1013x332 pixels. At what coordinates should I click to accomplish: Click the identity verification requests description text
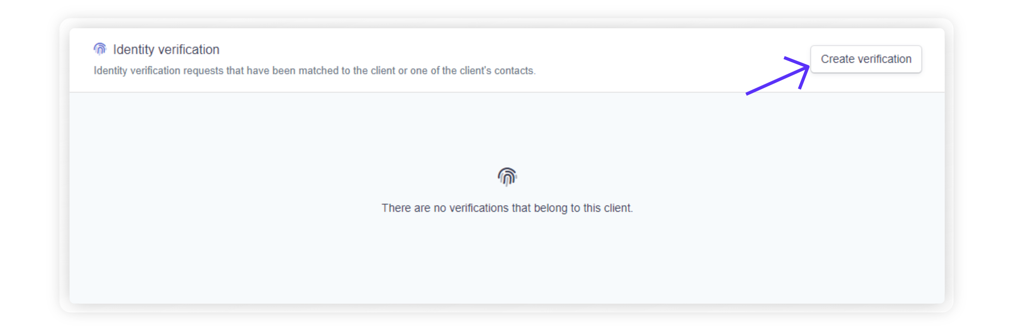coord(314,71)
